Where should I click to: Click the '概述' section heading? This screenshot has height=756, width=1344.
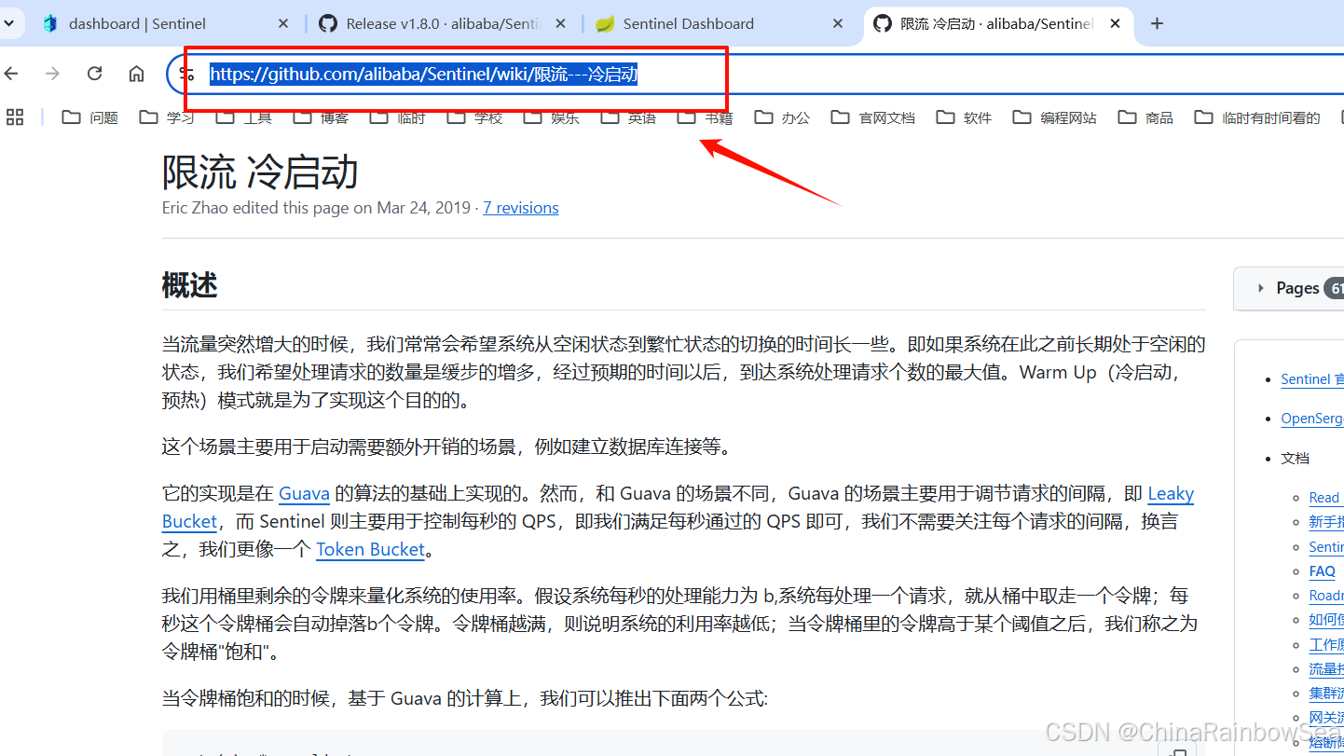(x=189, y=285)
